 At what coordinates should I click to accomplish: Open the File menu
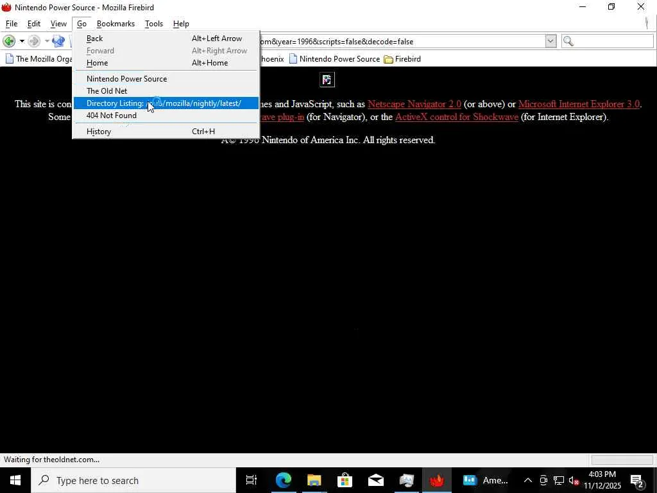tap(12, 24)
